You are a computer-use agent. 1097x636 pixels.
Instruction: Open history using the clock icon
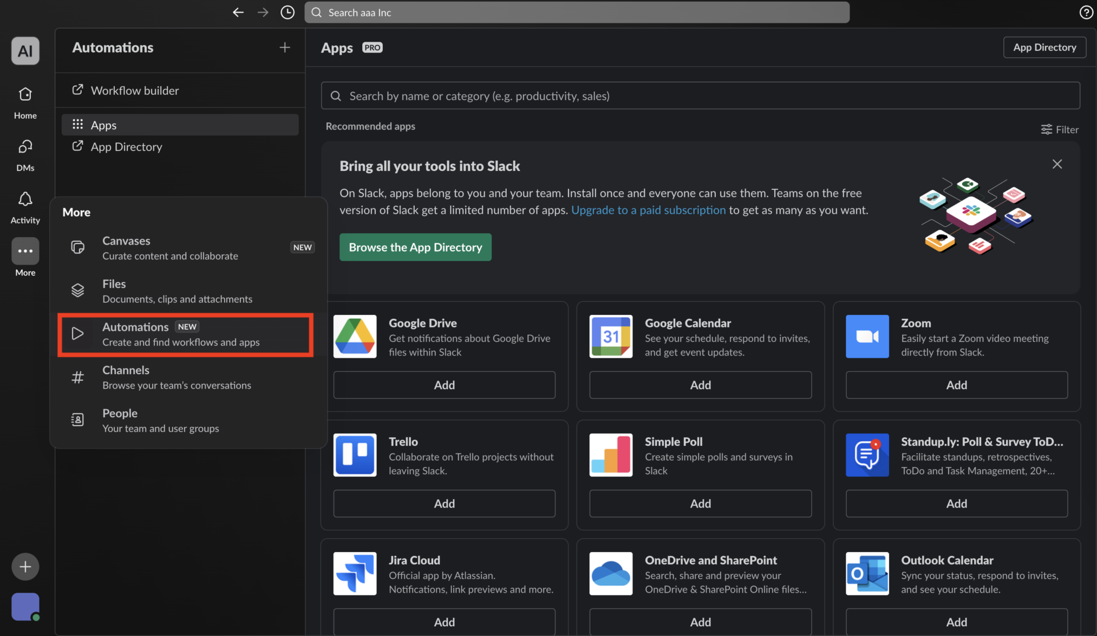pyautogui.click(x=287, y=12)
